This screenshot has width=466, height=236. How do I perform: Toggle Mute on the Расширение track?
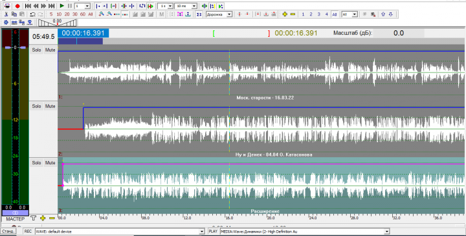(x=50, y=163)
